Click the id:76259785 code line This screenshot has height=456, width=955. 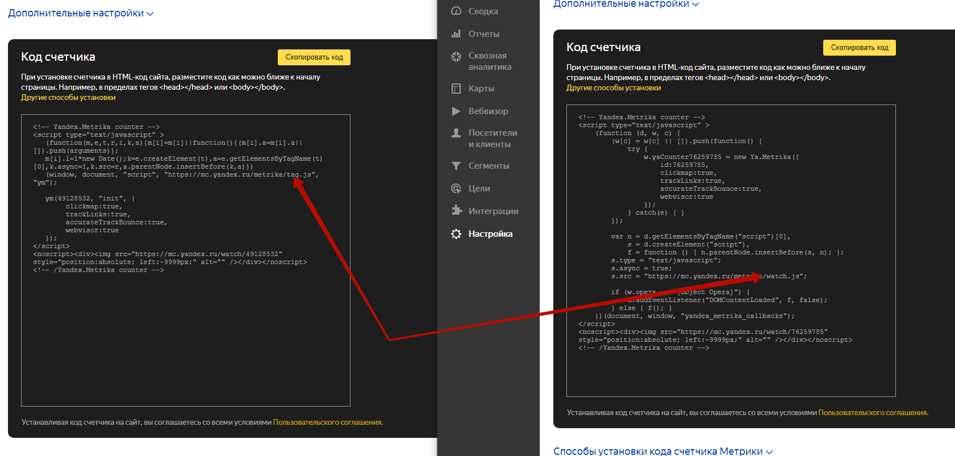point(684,165)
